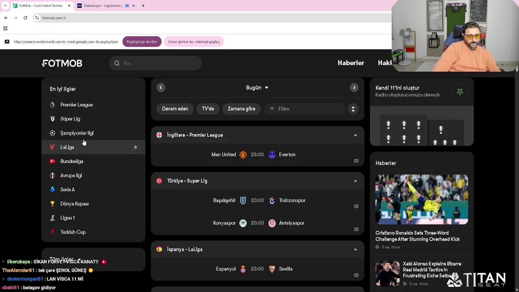
Task: Open the Başakşehir vs Trabzonspor match
Action: (257, 200)
